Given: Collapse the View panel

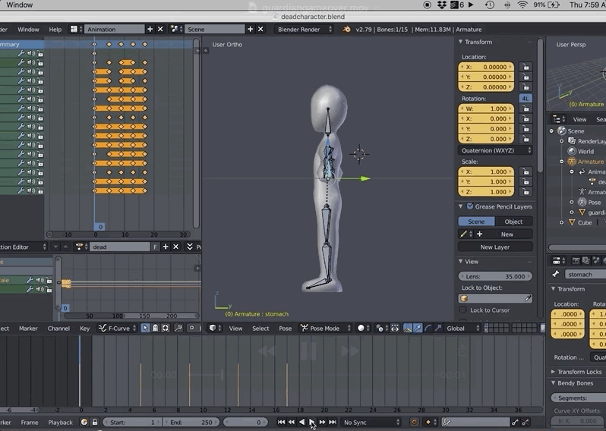Looking at the screenshot, I should [461, 262].
